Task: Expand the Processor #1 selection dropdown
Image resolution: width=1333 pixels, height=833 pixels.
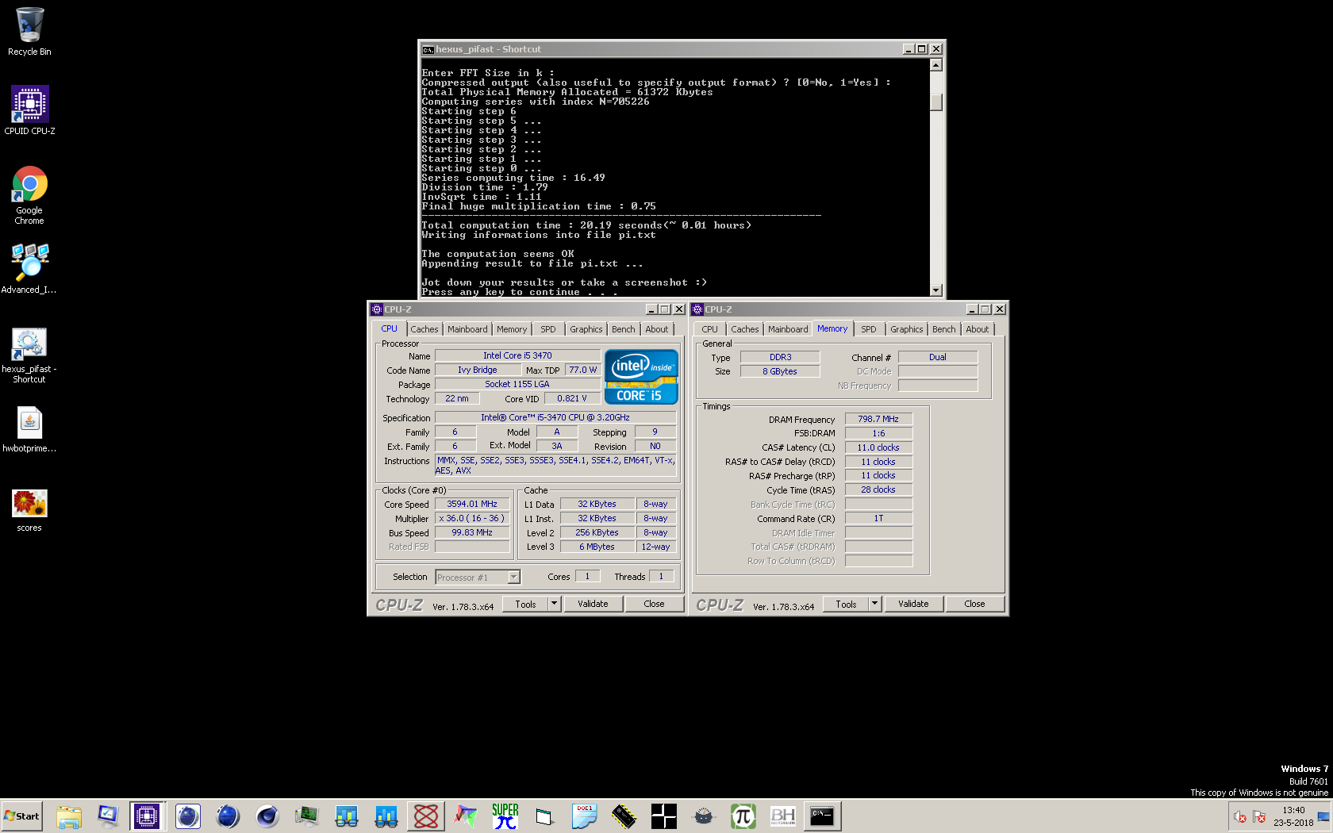Action: pos(513,578)
